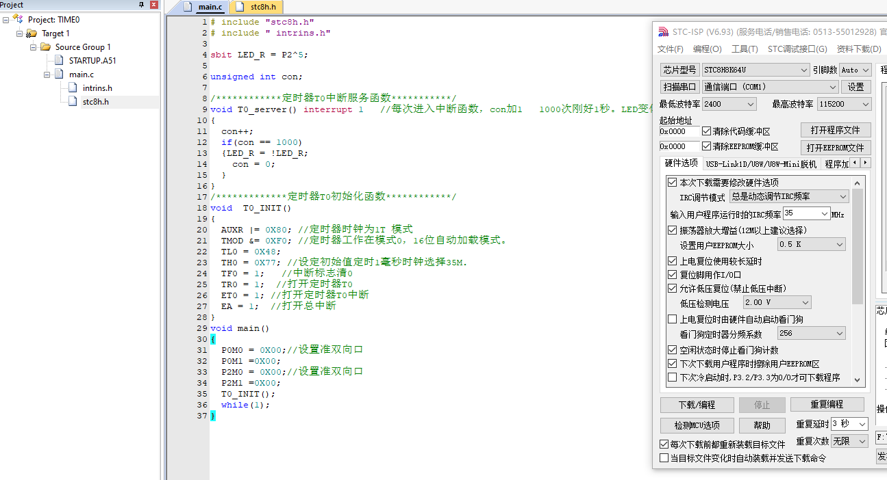The image size is (887, 480).
Task: Collapse the TIME0 project node
Action: 6,20
